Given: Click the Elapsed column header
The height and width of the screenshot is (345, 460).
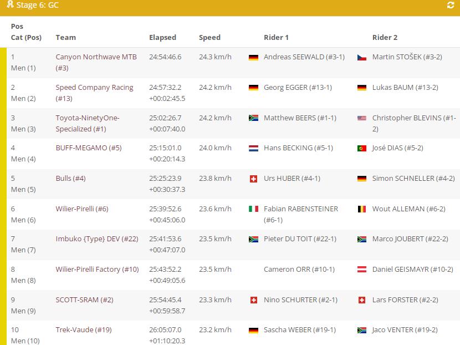Looking at the screenshot, I should click(162, 38).
